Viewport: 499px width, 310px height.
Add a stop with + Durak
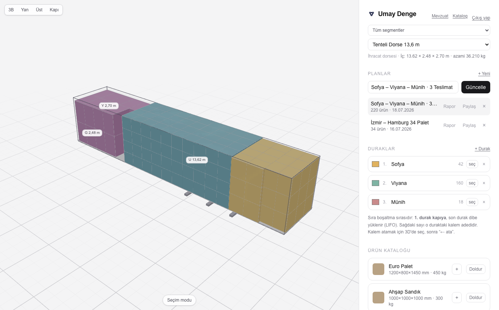[x=483, y=149]
